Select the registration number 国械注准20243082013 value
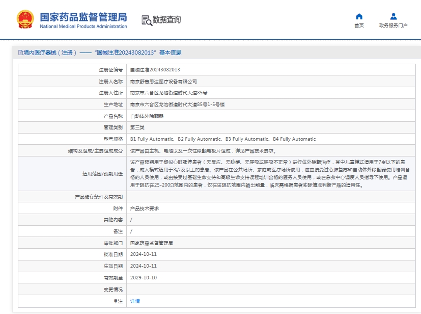Screen dimensions: 421x314 (x=155, y=70)
